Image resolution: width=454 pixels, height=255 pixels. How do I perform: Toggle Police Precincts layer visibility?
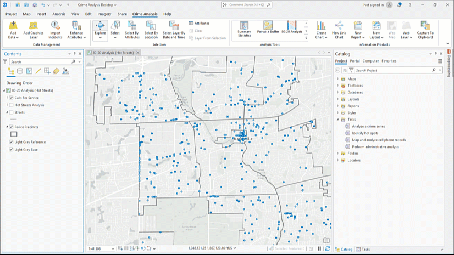tap(12, 127)
